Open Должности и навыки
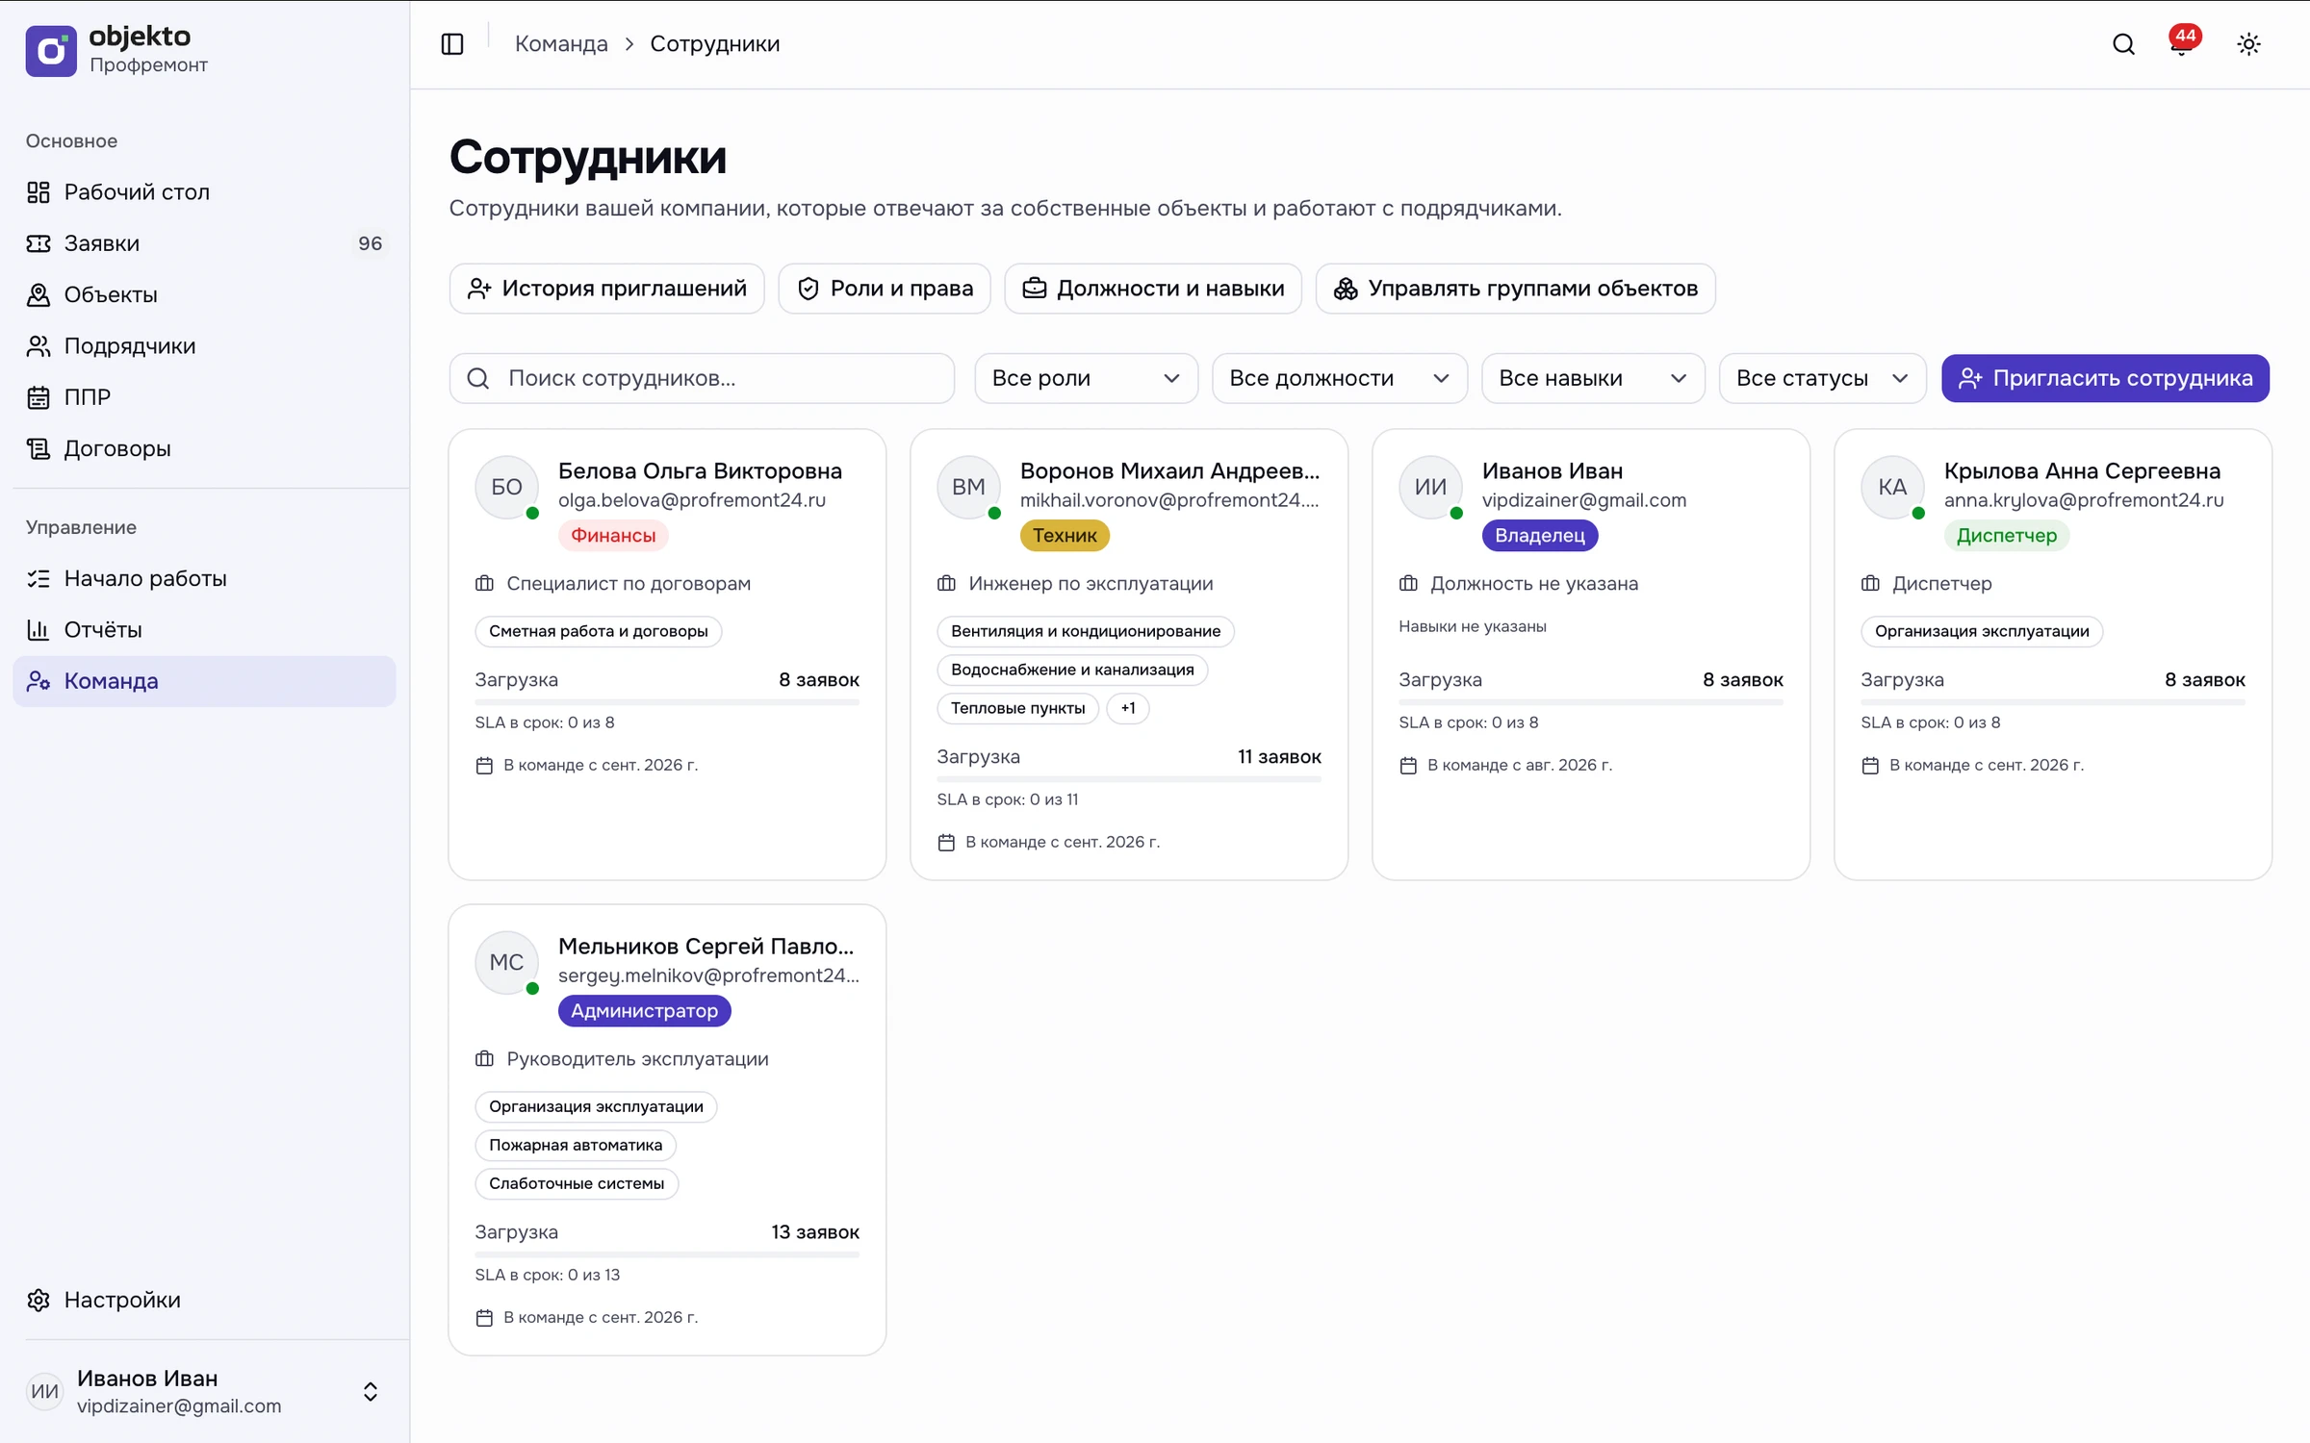Viewport: 2310px width, 1443px height. coord(1153,289)
